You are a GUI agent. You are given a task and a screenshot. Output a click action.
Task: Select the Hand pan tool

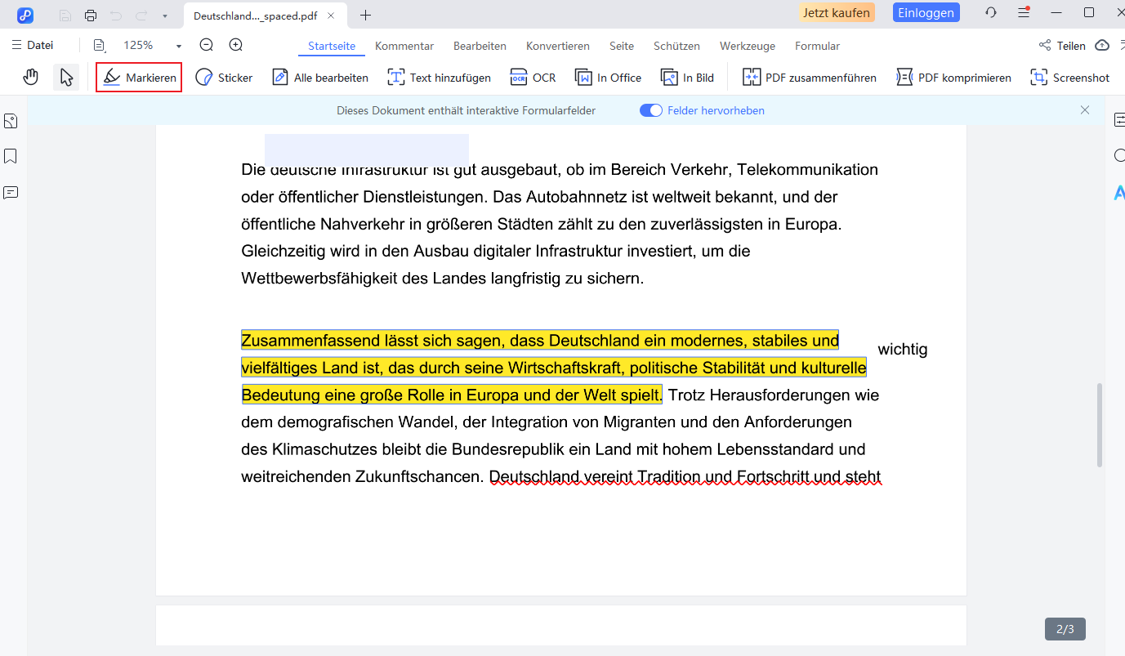(x=31, y=78)
